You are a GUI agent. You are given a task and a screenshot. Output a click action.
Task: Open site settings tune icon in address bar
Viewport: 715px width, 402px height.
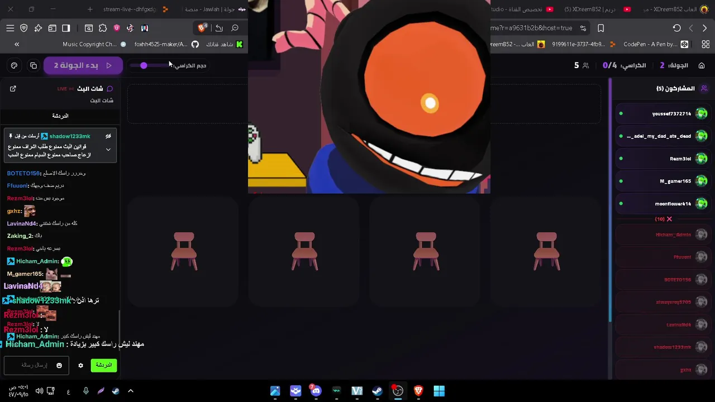[583, 28]
